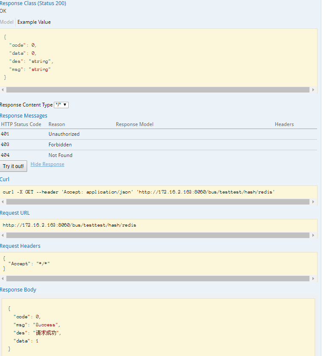This screenshot has width=326, height=356.
Task: Click the Response Content Type label
Action: [x=26, y=105]
